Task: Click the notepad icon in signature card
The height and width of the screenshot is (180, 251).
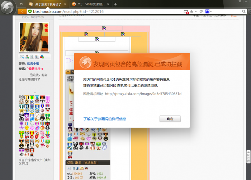Action: click(74, 168)
